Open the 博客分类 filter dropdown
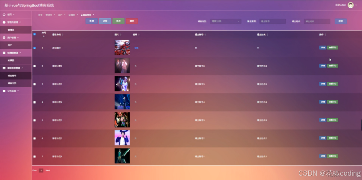362x180 pixels. click(x=226, y=22)
